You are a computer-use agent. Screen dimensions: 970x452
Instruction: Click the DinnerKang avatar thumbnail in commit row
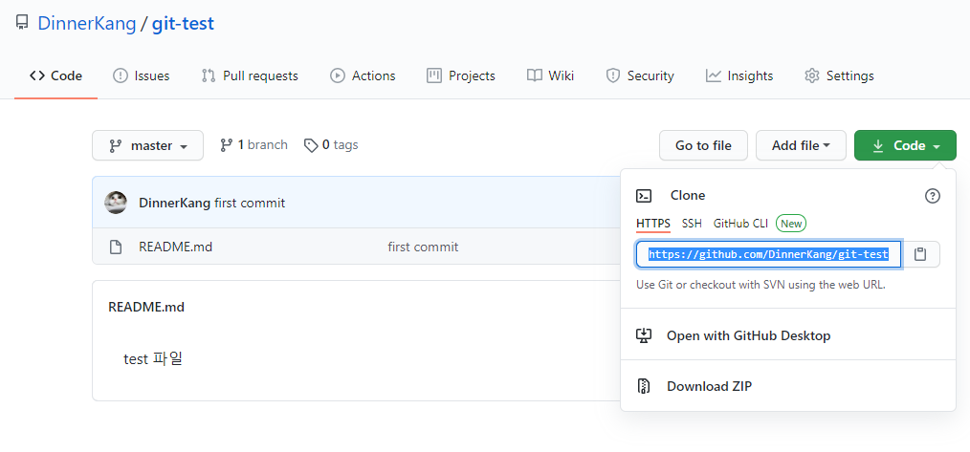coord(116,203)
